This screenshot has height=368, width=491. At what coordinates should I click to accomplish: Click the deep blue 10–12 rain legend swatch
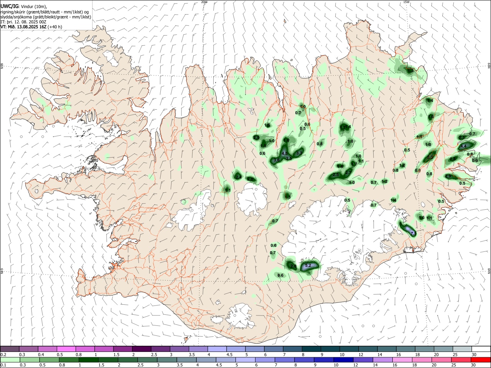click(343, 360)
